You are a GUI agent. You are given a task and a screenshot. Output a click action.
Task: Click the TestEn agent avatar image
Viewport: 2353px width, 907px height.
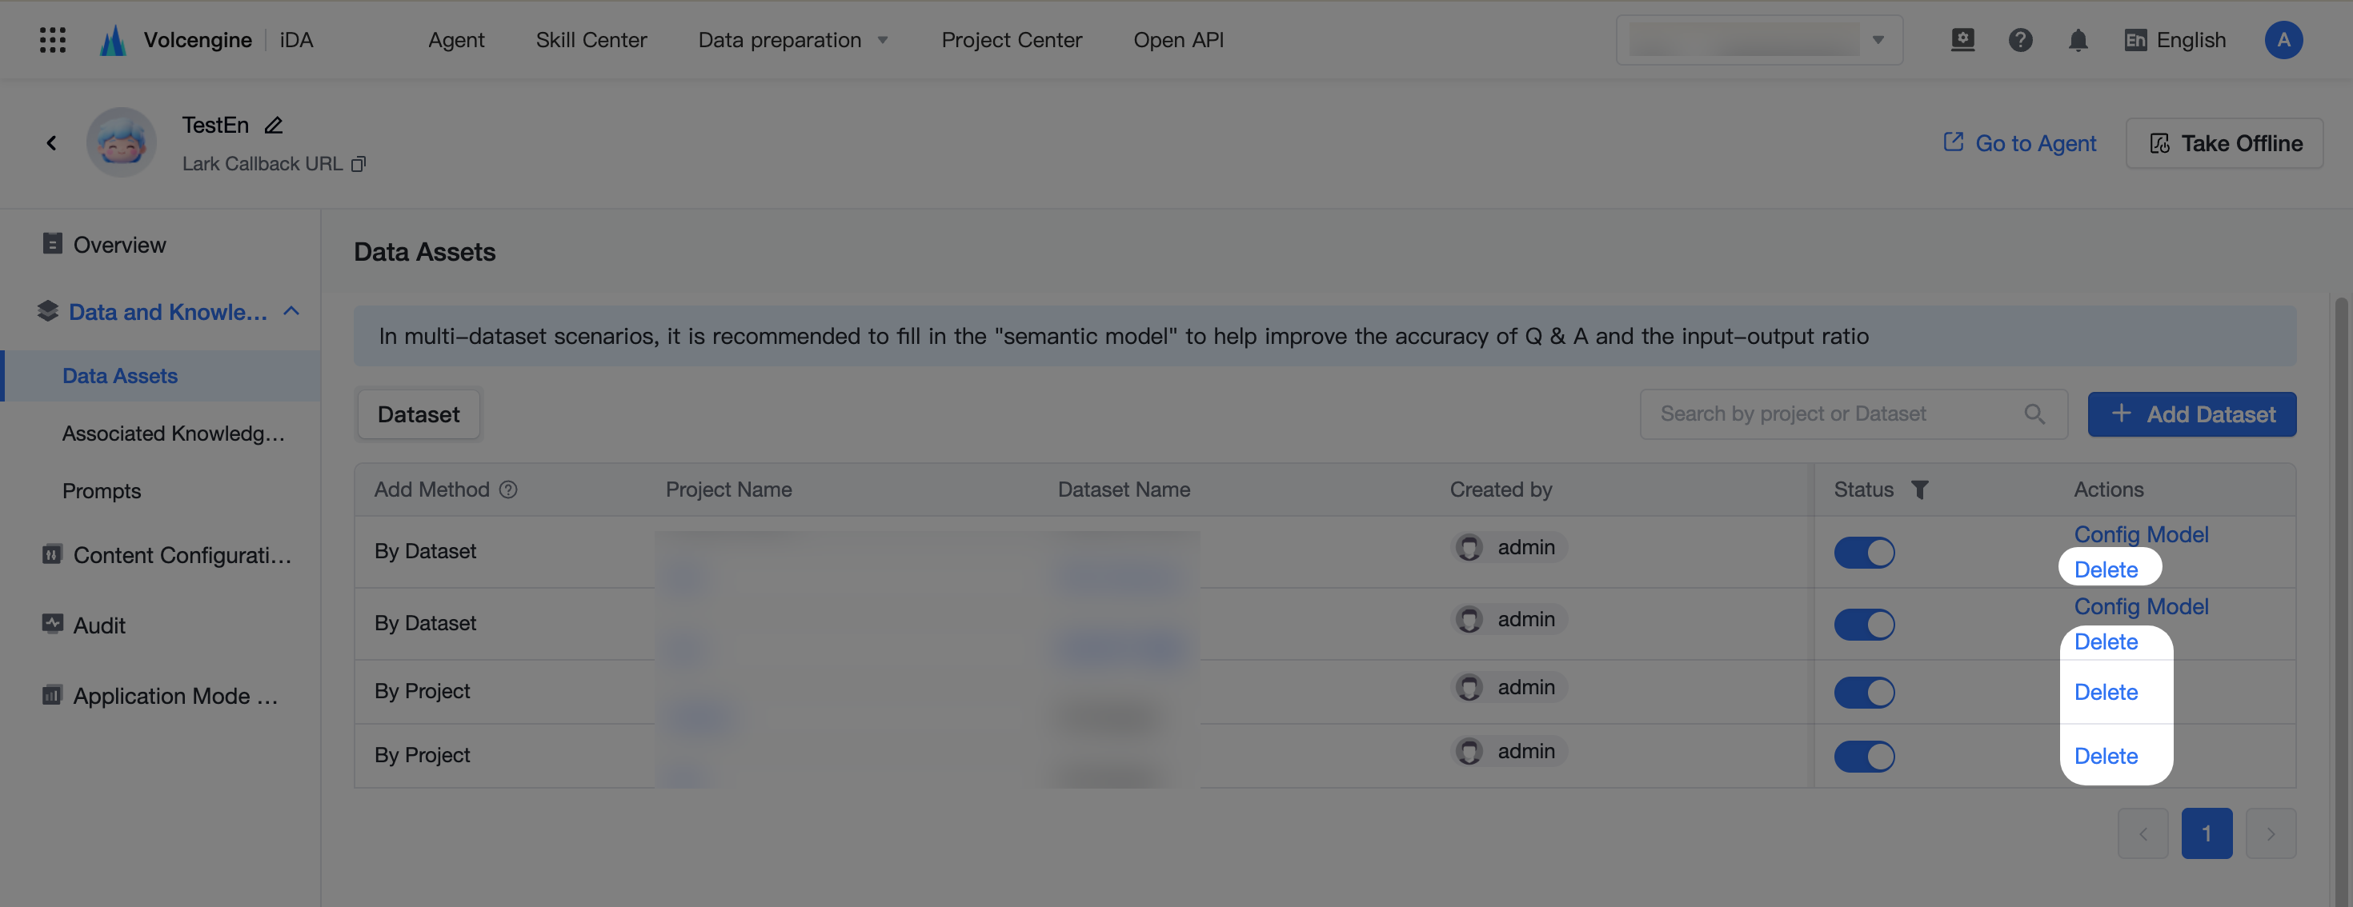[x=122, y=142]
